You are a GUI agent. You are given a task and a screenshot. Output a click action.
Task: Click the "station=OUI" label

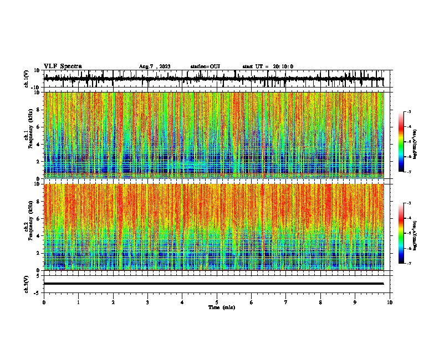pos(205,66)
